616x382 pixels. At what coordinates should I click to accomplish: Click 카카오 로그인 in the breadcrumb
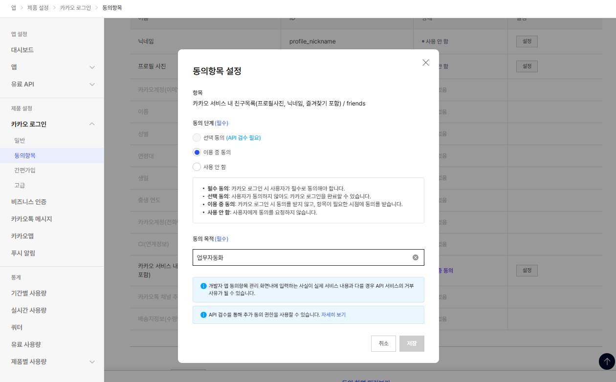click(75, 8)
